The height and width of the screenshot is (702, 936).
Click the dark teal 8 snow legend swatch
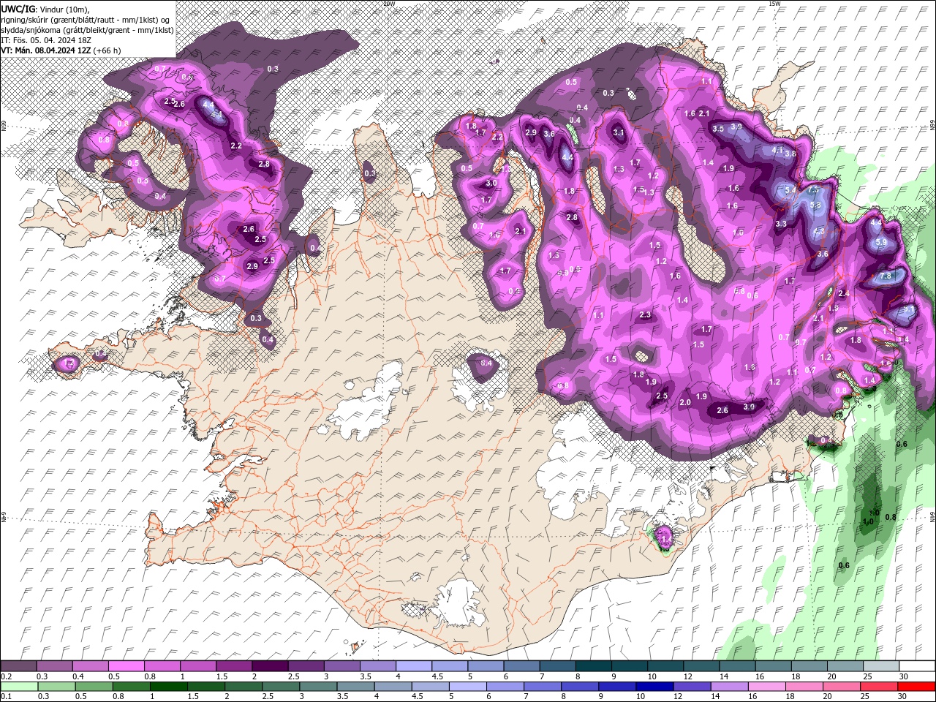594,666
